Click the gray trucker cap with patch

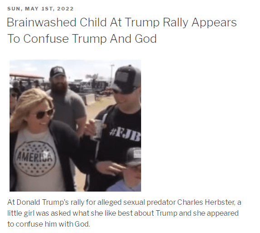[126, 79]
